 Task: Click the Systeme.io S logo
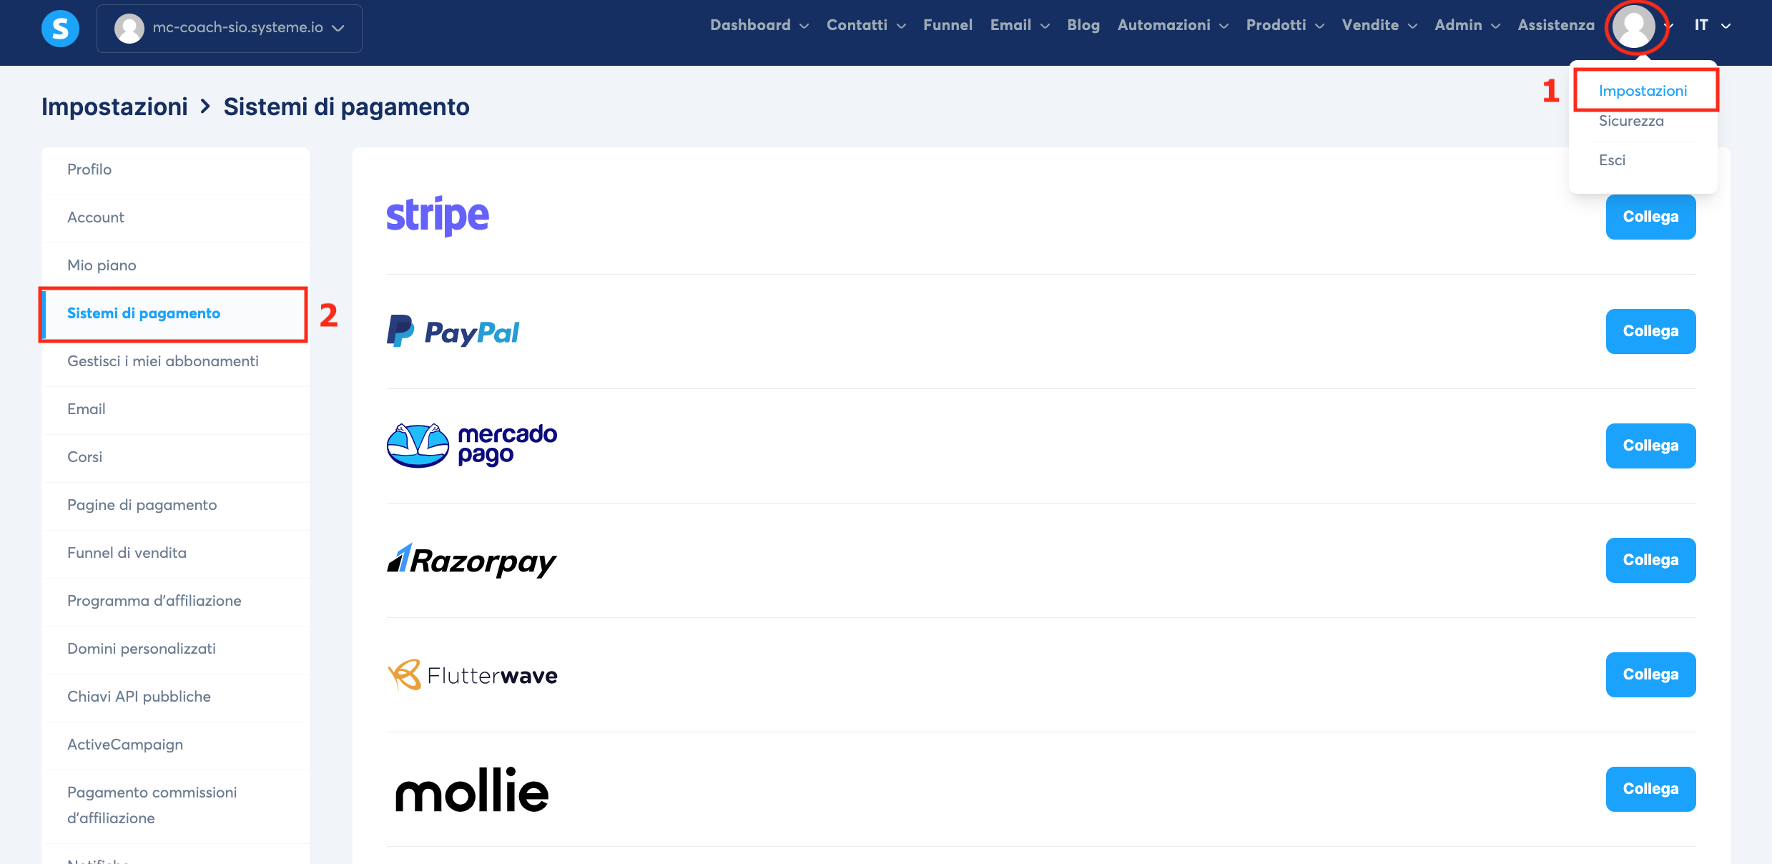coord(60,29)
